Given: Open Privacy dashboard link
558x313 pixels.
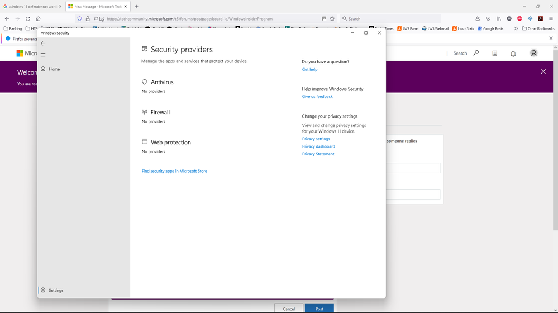Looking at the screenshot, I should 318,146.
